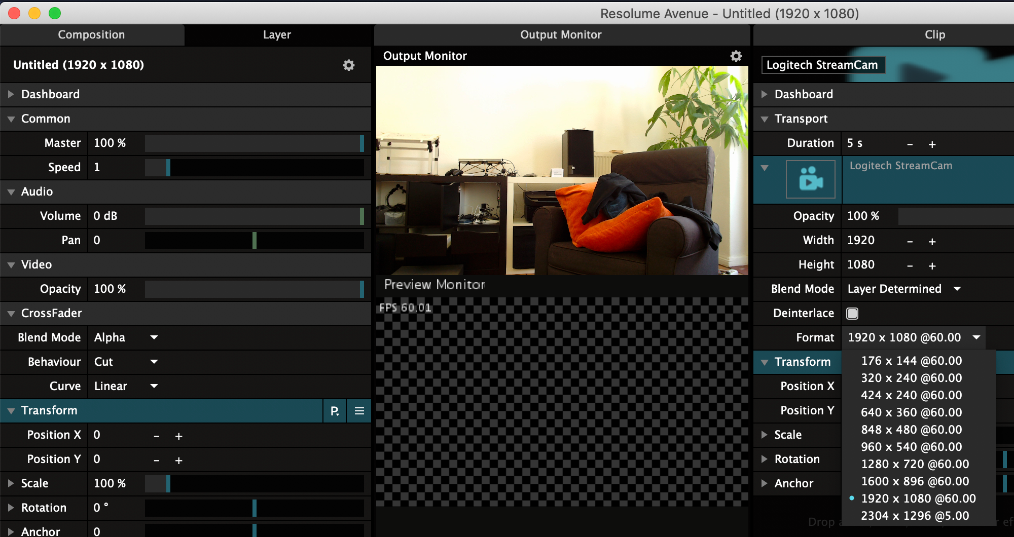The height and width of the screenshot is (537, 1014).
Task: Open composition settings gear icon
Action: click(348, 65)
